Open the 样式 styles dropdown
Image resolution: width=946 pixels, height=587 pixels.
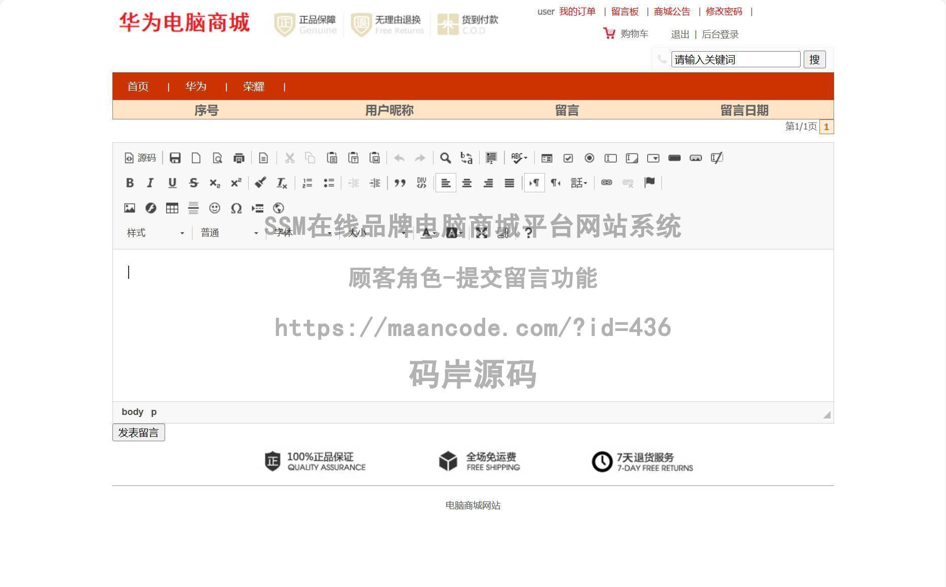click(155, 233)
